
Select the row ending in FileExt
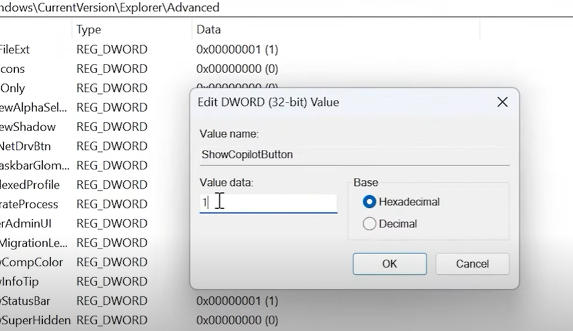(x=15, y=49)
